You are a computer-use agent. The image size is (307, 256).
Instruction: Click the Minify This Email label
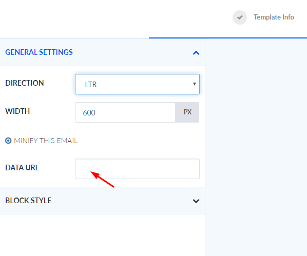(x=46, y=141)
